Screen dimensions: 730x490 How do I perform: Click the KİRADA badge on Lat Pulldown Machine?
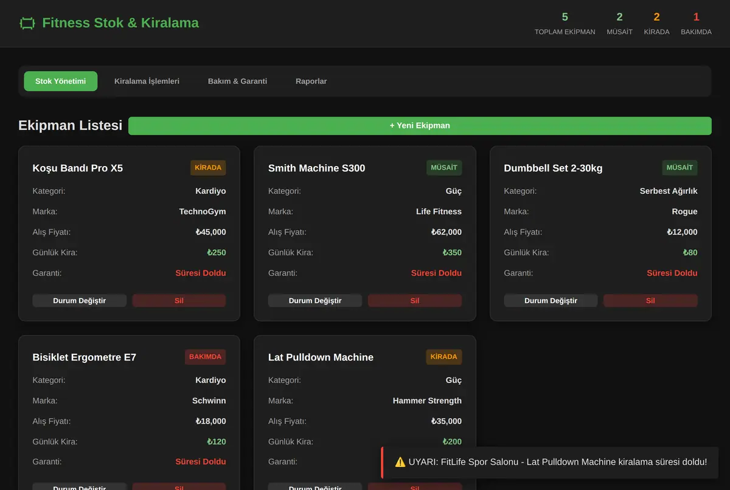click(444, 357)
